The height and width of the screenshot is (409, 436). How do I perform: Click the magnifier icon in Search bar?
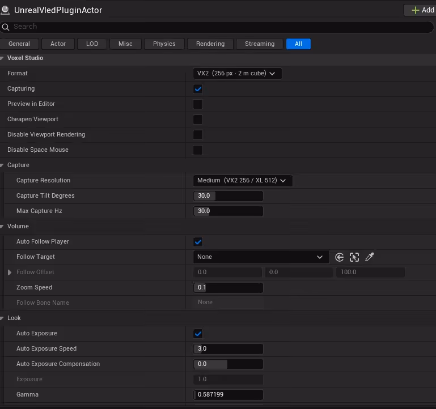tap(6, 27)
